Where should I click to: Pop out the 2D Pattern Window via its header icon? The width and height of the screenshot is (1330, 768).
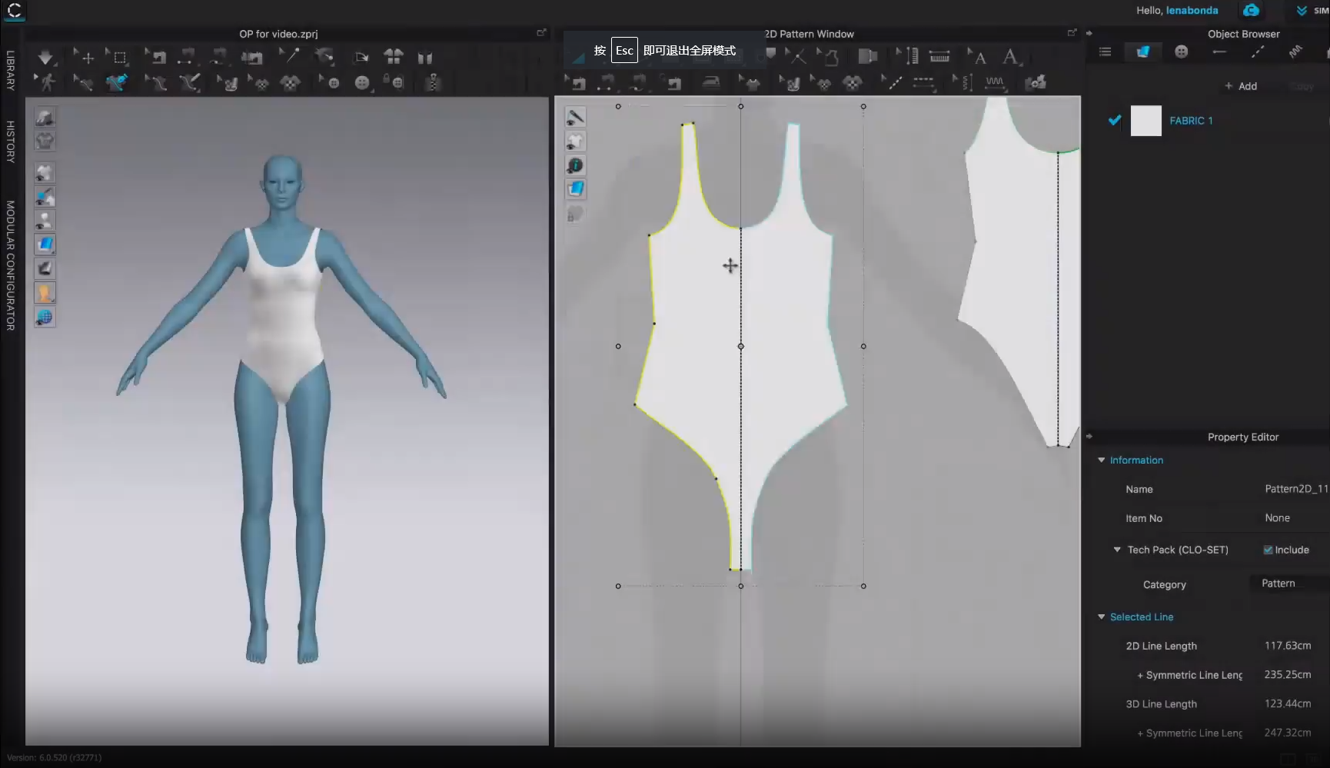coord(1072,32)
